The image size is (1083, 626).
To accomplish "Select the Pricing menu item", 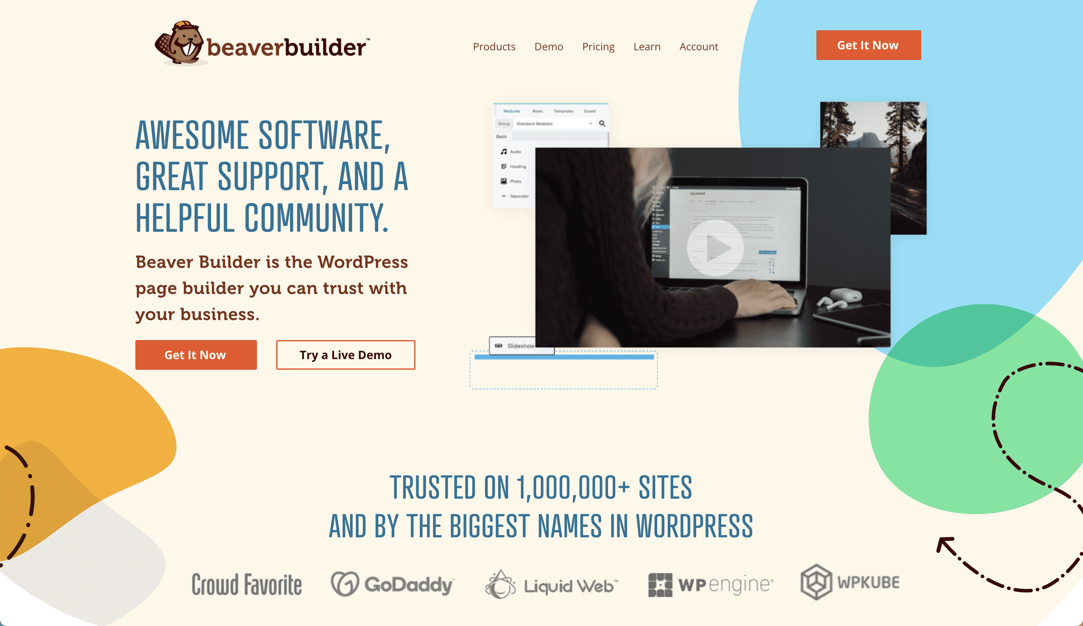I will click(x=600, y=46).
